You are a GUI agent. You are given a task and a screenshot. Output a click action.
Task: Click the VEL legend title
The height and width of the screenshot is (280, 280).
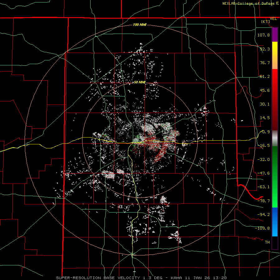(273, 19)
